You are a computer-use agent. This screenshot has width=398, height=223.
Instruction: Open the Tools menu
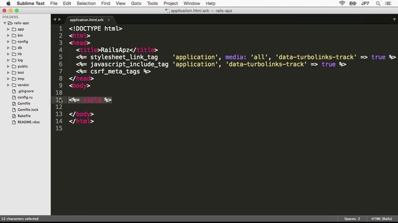[x=152, y=3]
